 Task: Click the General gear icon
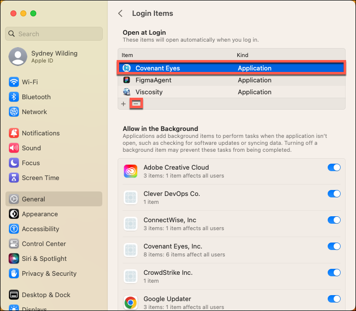pyautogui.click(x=14, y=199)
